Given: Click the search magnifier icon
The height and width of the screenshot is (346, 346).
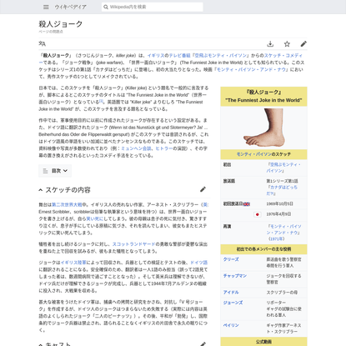Looking at the screenshot, I should [106, 7].
